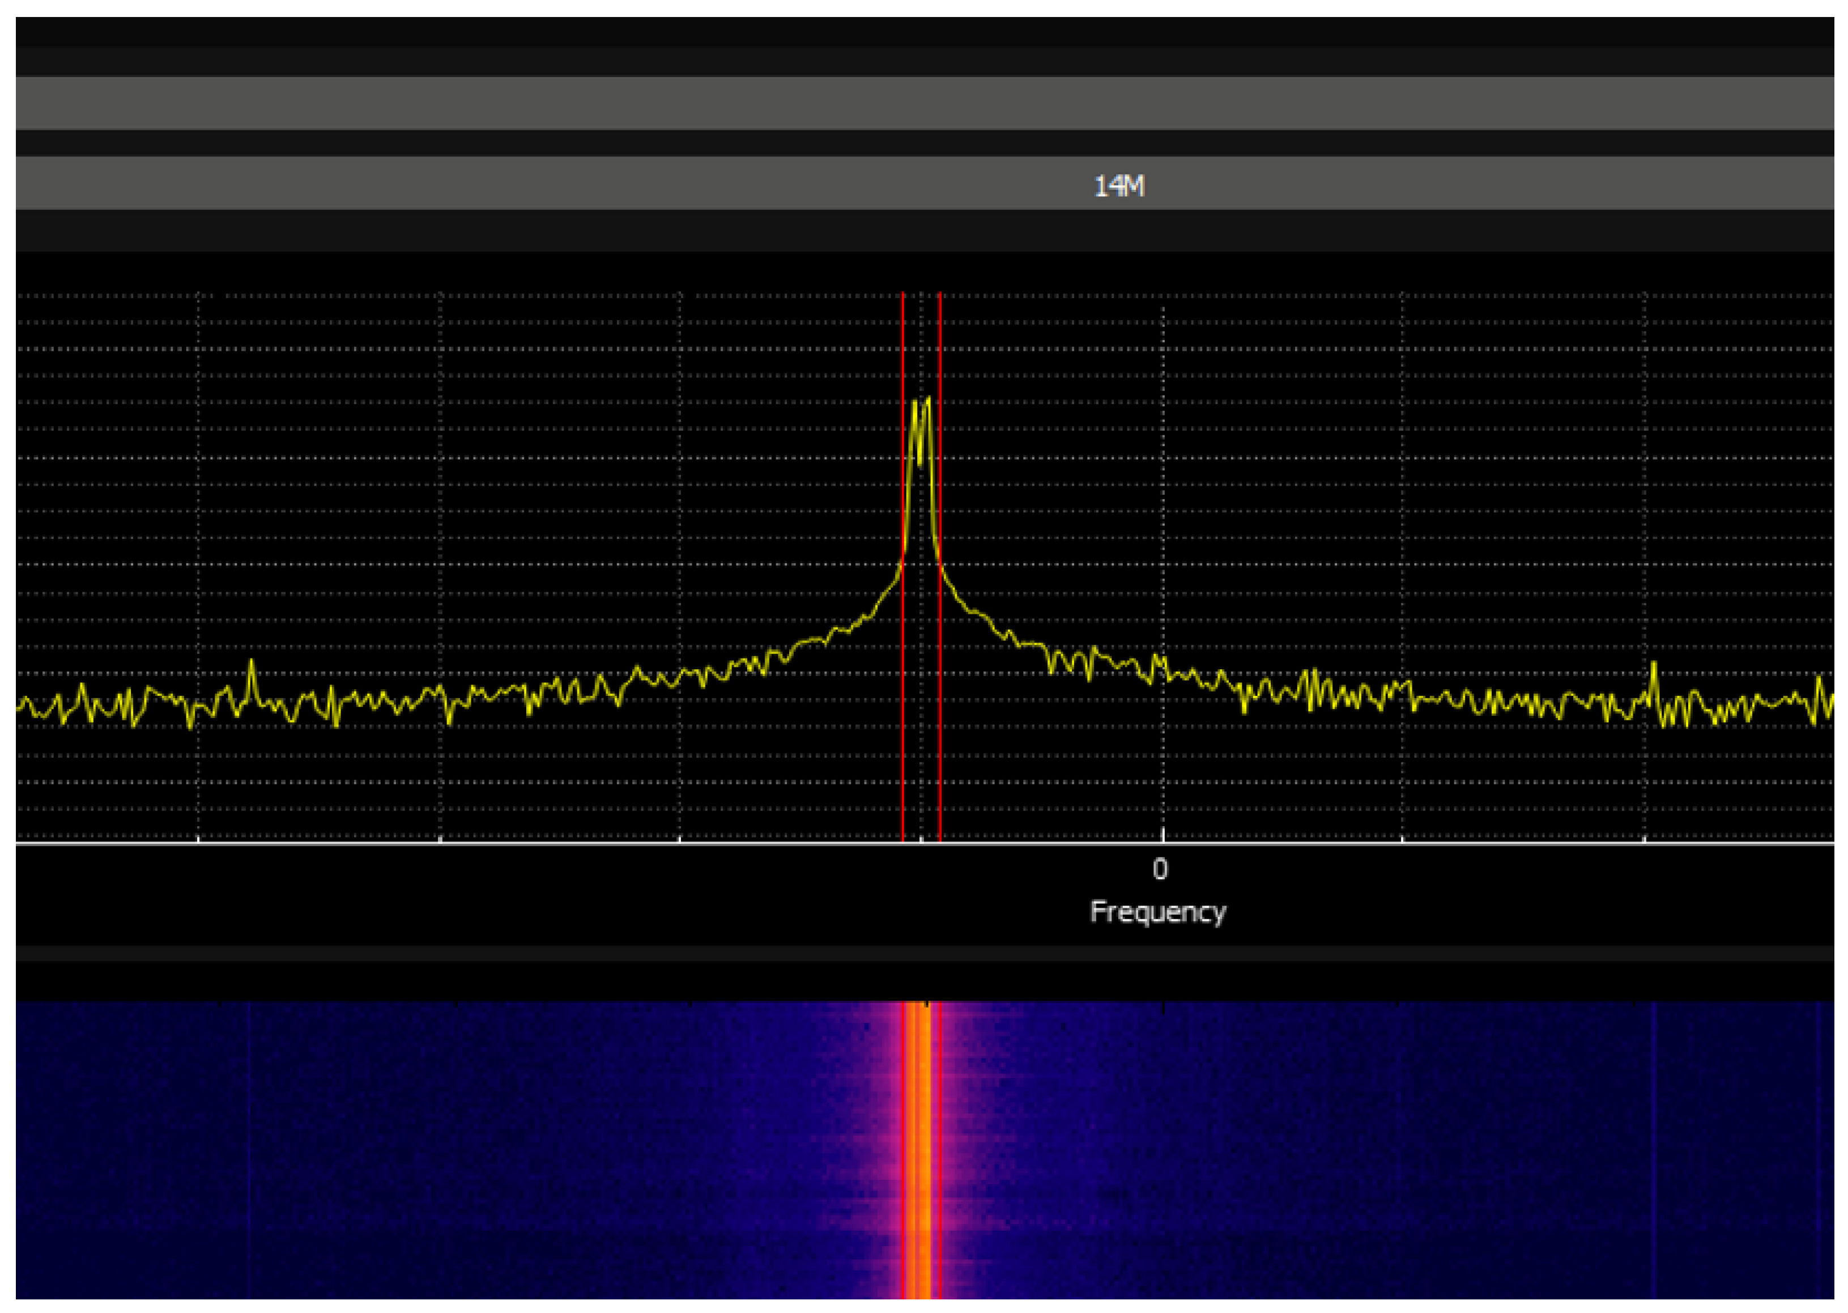This screenshot has height=1313, width=1848.
Task: Click the 0 frequency axis label
Action: pyautogui.click(x=1160, y=869)
